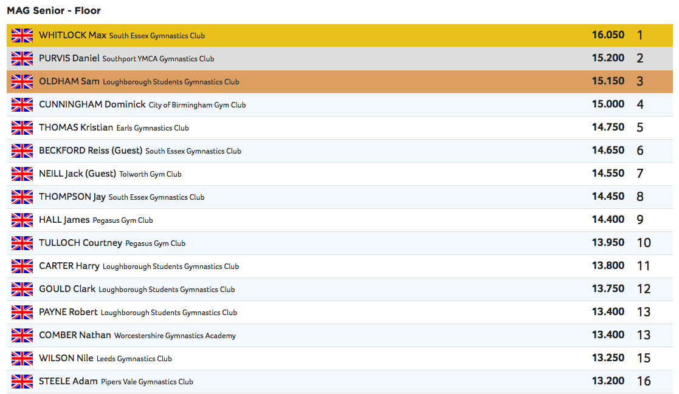Viewport: 679px width, 394px height.
Task: Click the 16.050 score
Action: click(608, 35)
